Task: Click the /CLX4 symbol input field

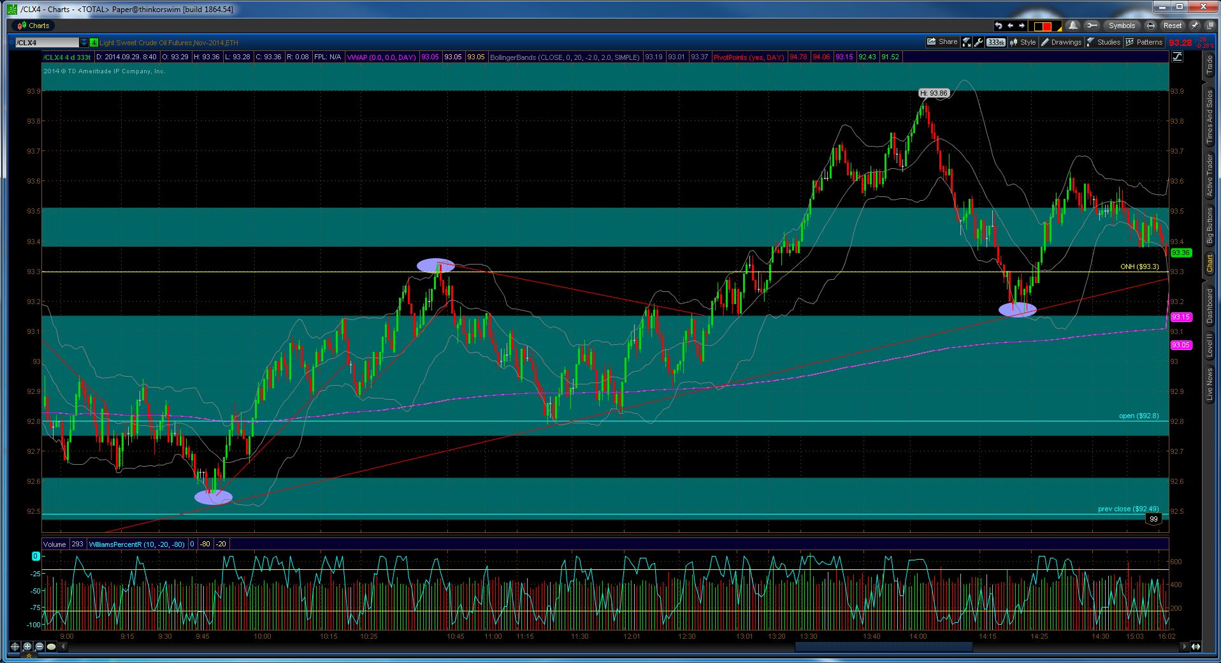Action: point(47,43)
